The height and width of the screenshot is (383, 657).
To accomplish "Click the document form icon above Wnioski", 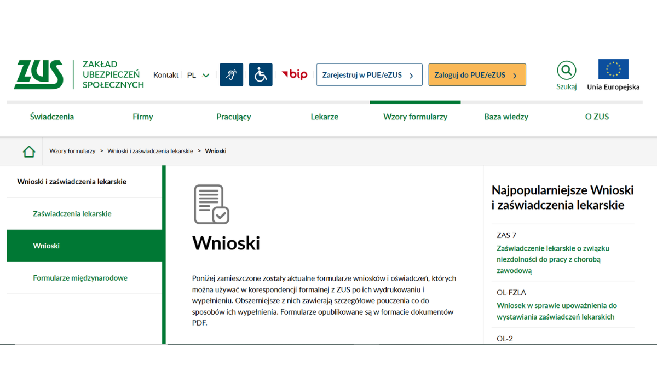I will tap(211, 204).
